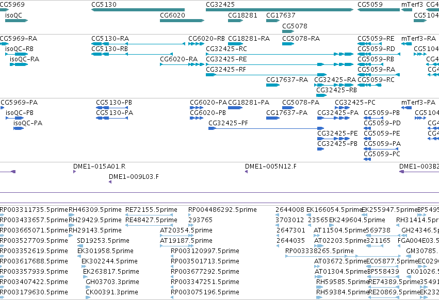Select EST RP003338265.5prime
This screenshot has width=439, height=300.
click(x=319, y=251)
